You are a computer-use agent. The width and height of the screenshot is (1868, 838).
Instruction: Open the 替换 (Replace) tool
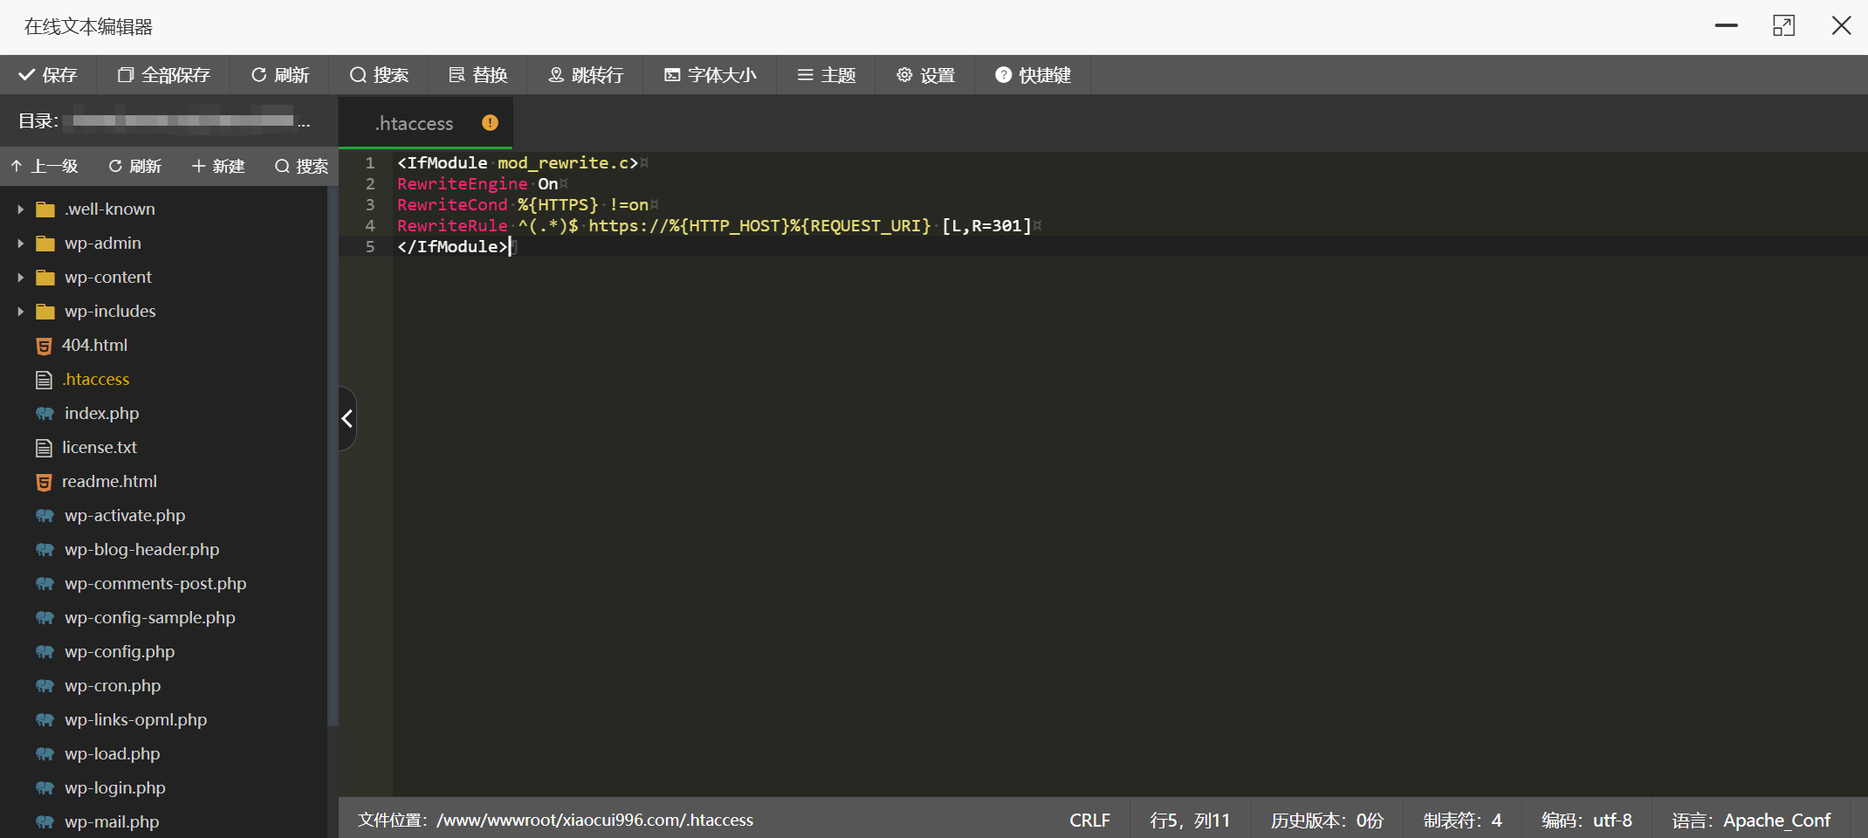pos(478,75)
